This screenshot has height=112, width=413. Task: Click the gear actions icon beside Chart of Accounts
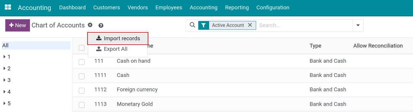click(x=90, y=25)
